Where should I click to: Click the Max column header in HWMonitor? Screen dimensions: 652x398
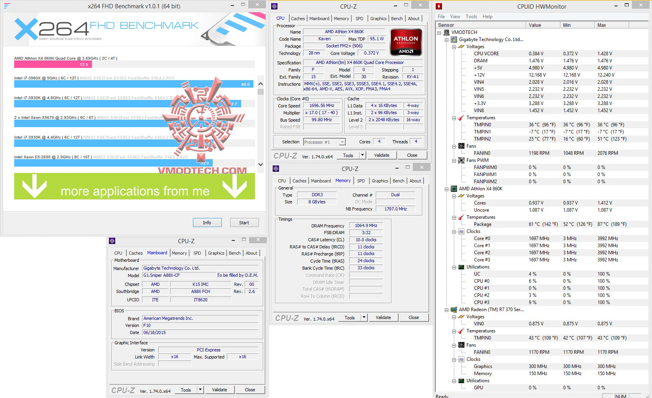tap(612, 25)
